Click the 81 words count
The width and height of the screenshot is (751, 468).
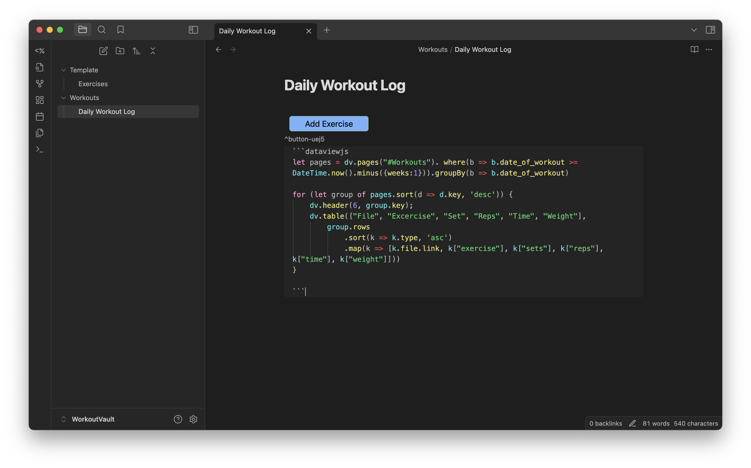click(x=656, y=423)
